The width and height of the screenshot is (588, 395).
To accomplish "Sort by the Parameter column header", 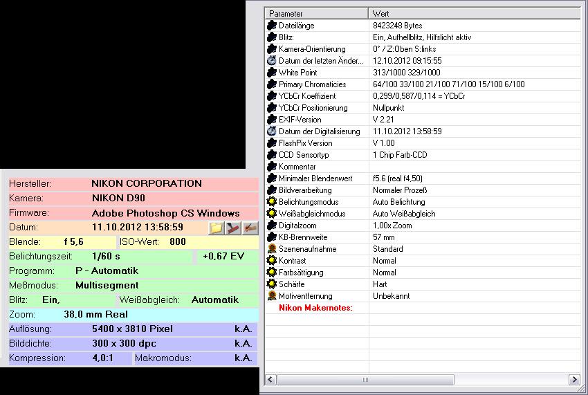I will (316, 14).
